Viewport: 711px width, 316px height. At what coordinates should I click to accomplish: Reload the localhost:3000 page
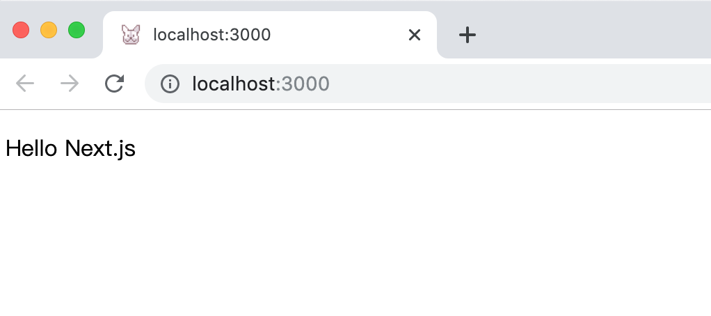pyautogui.click(x=114, y=84)
